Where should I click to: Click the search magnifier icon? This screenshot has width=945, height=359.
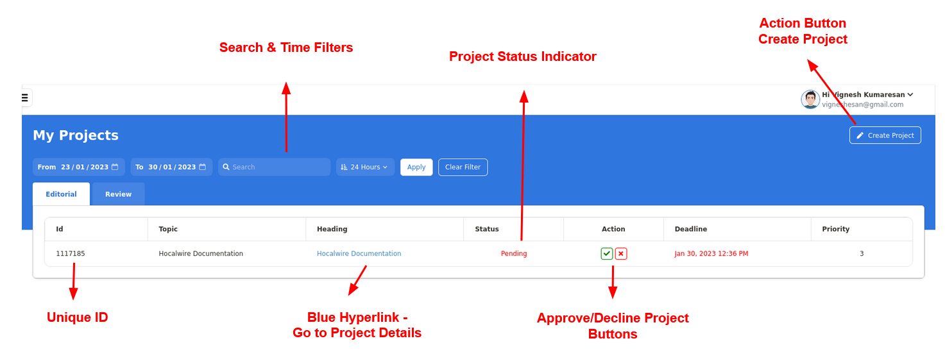[226, 167]
